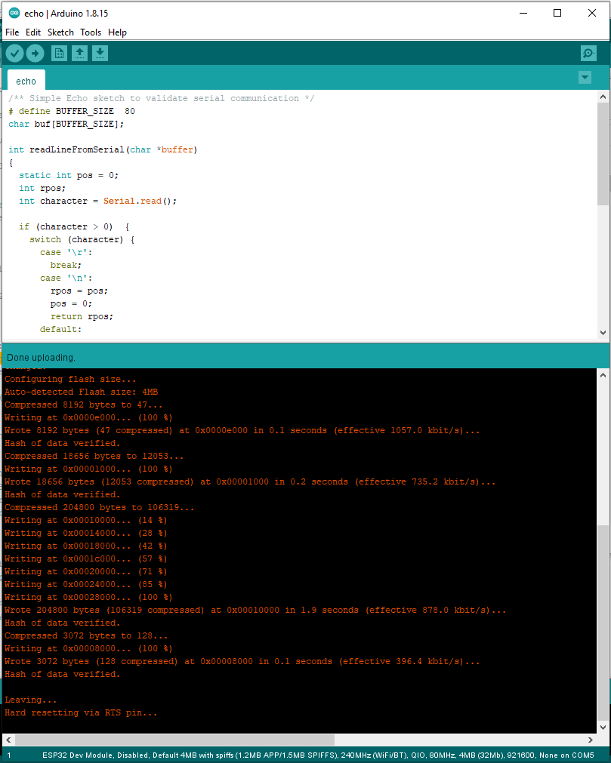Viewport: 611px width, 763px height.
Task: Click the '# define BUFFER_SIZE 80' line
Action: (72, 111)
